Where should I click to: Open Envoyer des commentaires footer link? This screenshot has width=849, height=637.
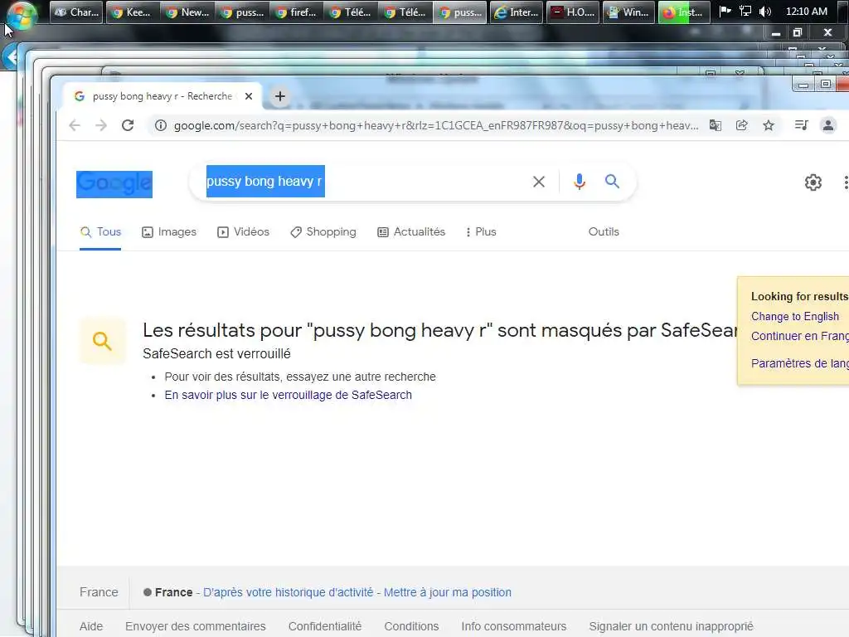(196, 626)
